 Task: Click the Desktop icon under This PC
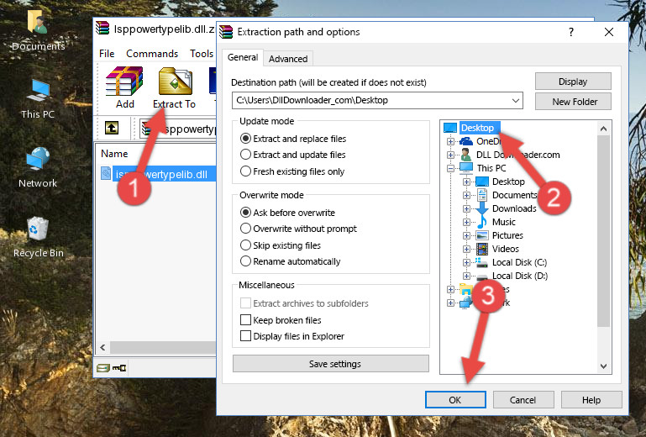coord(482,182)
